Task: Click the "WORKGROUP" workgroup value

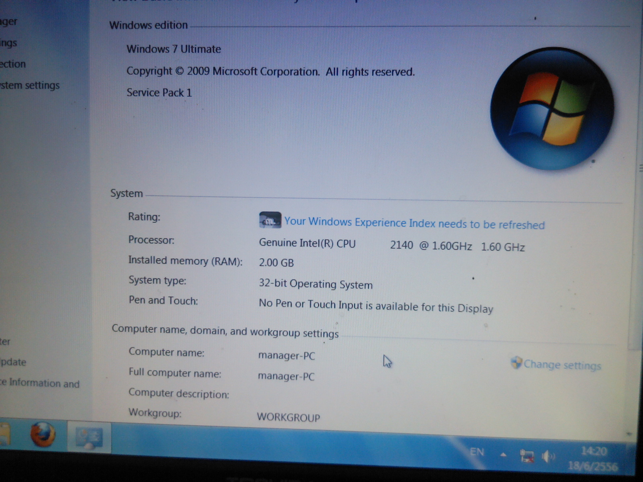Action: 289,417
